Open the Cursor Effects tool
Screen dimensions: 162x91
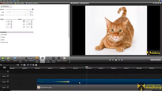pos(37,60)
